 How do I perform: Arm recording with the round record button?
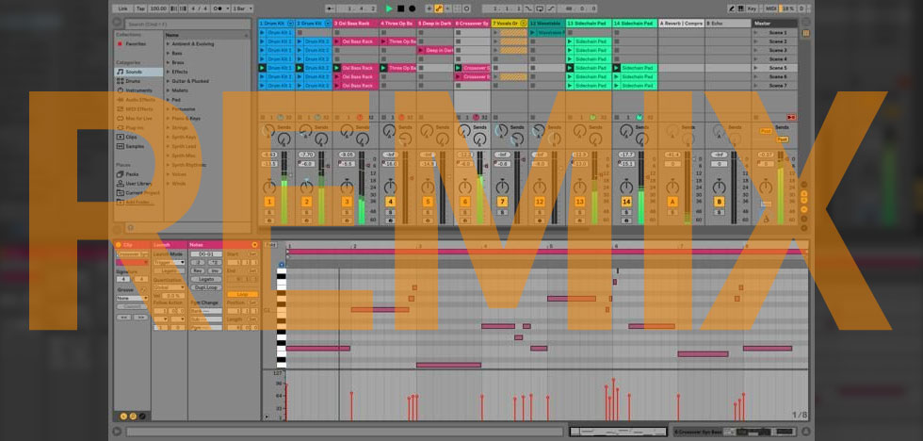[413, 8]
